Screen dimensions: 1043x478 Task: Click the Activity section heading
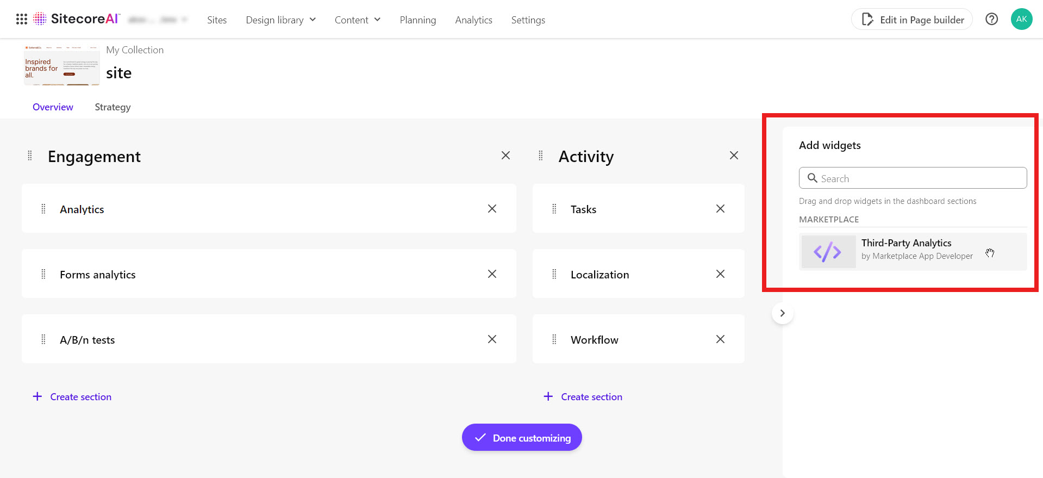(586, 157)
